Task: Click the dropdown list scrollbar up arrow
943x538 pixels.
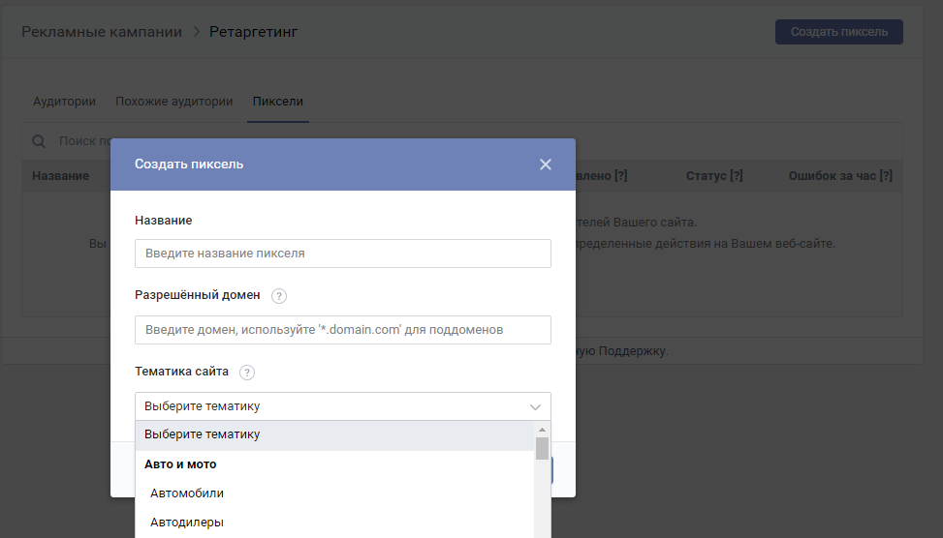Action: 542,429
